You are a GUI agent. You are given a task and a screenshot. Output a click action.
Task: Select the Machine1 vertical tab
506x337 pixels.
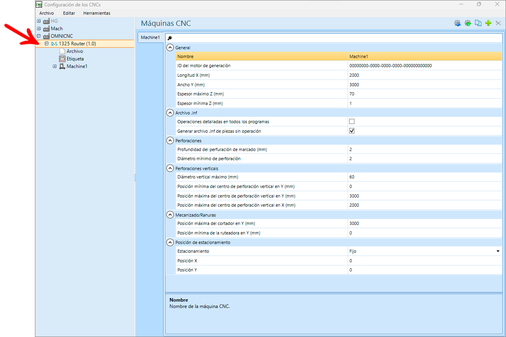point(150,37)
